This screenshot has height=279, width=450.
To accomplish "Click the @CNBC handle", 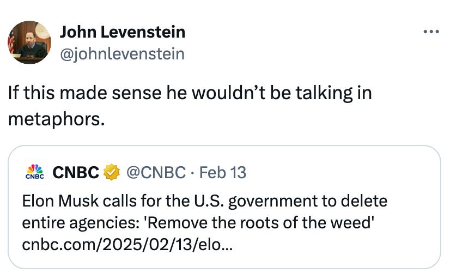I will [x=156, y=172].
